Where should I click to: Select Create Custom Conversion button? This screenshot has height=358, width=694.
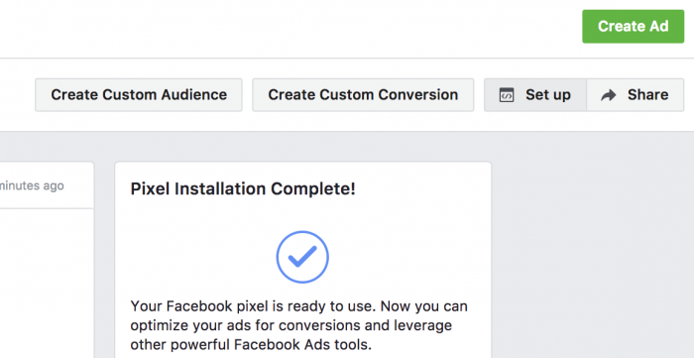pyautogui.click(x=363, y=94)
